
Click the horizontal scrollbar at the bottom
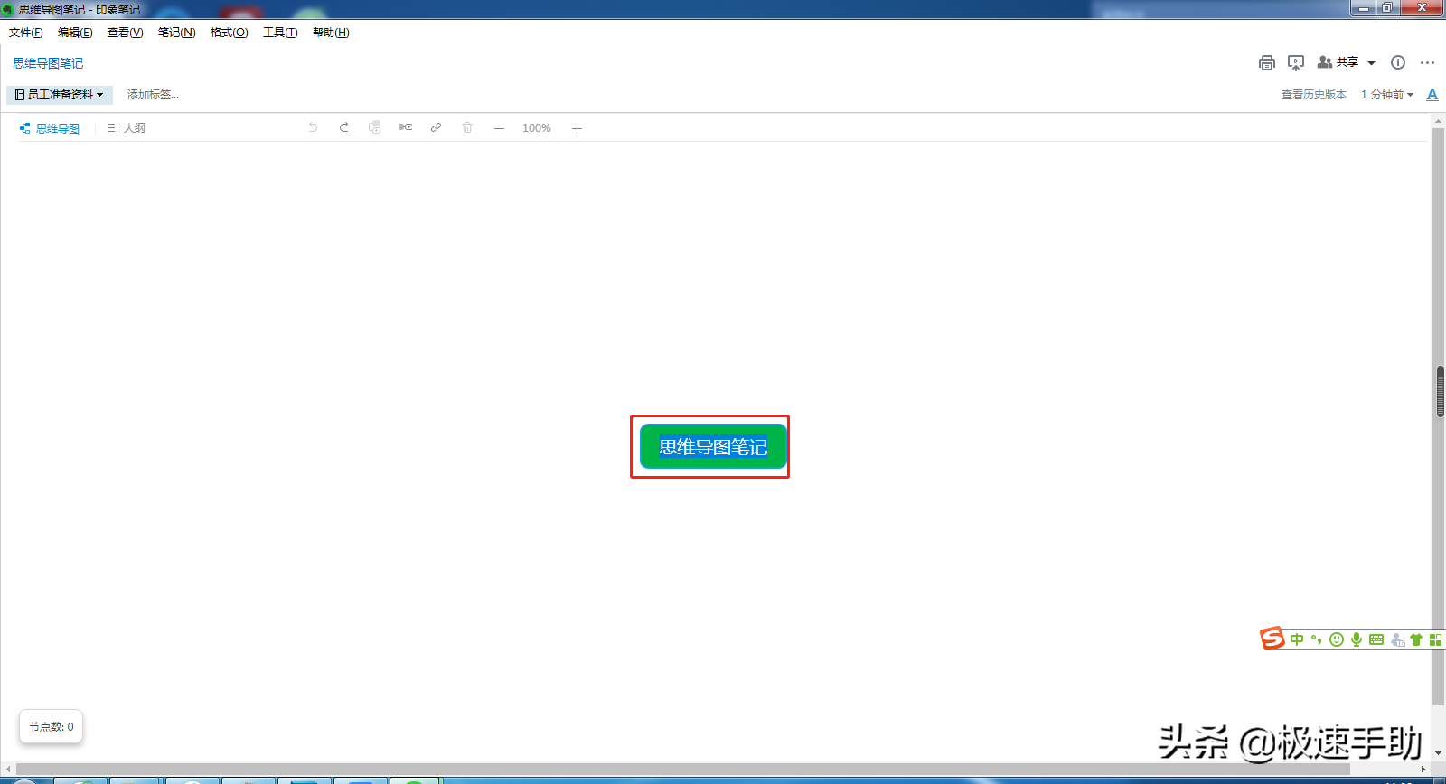pyautogui.click(x=682, y=769)
